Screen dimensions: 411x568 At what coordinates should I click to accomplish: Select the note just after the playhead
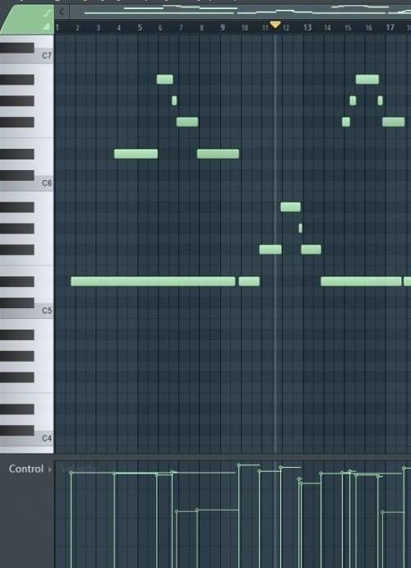pos(290,207)
